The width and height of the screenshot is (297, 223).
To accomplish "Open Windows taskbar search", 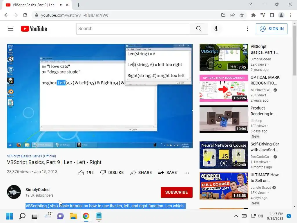I will [22, 216].
